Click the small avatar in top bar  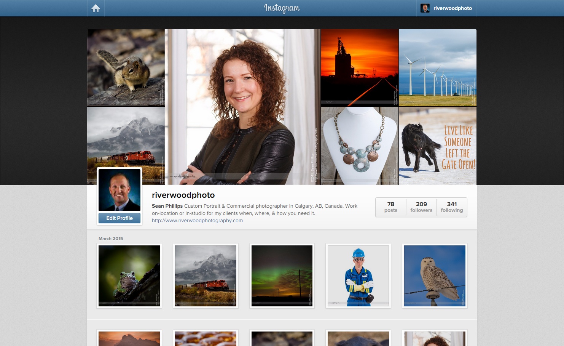point(425,8)
